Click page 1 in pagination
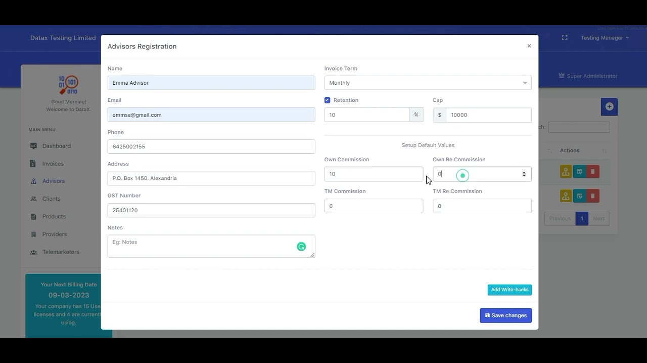Viewport: 647px width, 363px height. coord(582,219)
